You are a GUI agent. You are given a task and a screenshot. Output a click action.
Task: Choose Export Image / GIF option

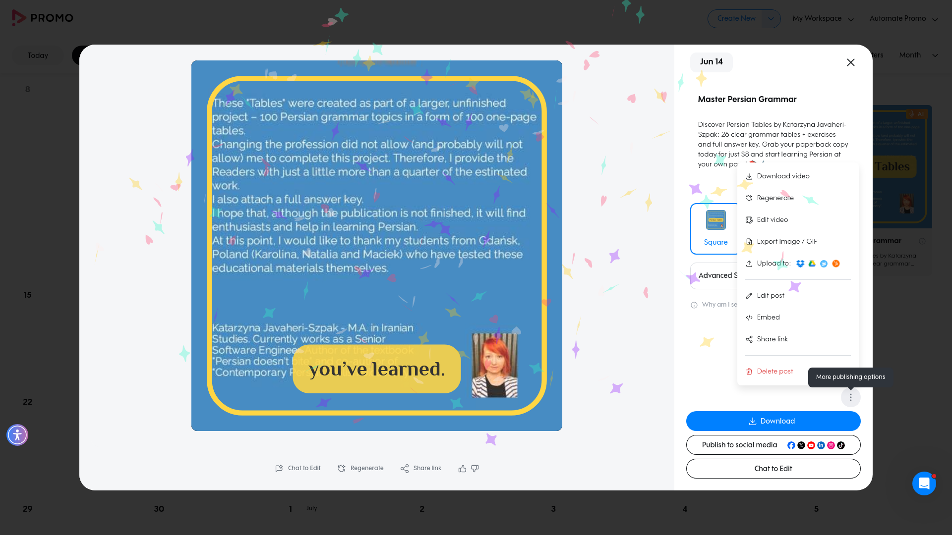pos(797,242)
